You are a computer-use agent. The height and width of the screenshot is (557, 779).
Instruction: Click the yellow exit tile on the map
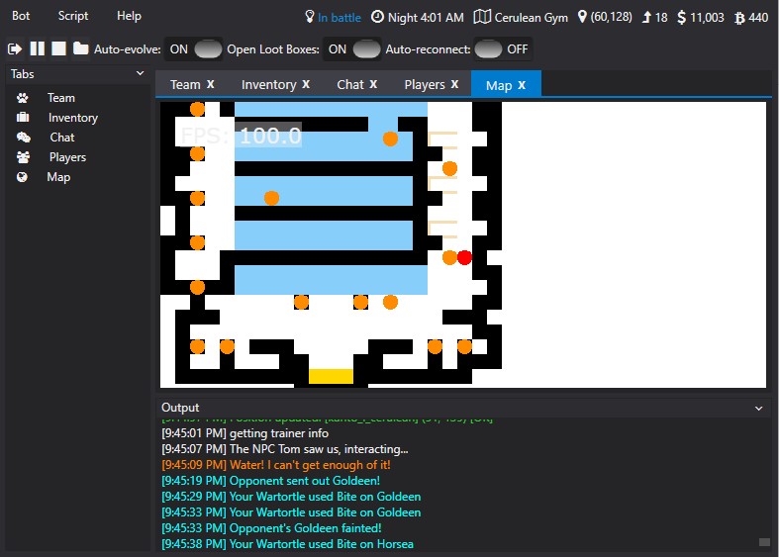point(331,376)
